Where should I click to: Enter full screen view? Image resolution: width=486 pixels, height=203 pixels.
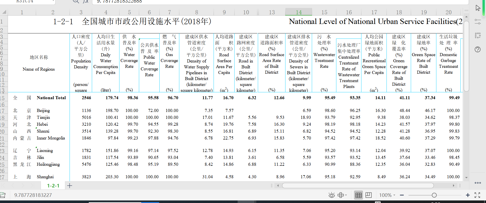pos(477,195)
